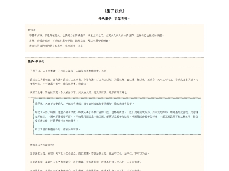Click the line starting '虽至士之为将相者'
Screen dimensions: 229x171
point(114,80)
